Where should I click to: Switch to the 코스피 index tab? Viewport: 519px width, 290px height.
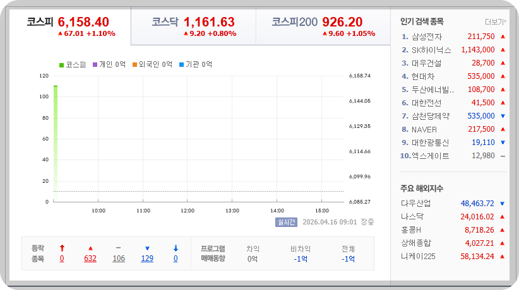70,26
